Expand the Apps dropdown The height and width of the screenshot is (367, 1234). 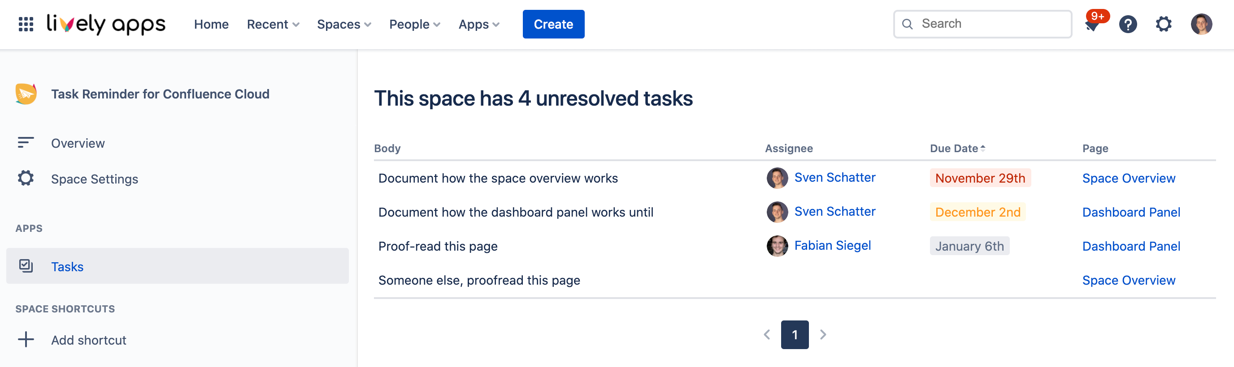[478, 24]
